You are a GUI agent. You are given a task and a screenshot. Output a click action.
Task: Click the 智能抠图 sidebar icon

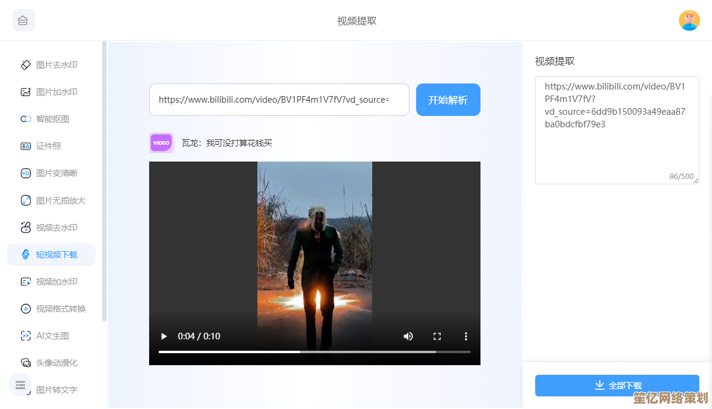[26, 119]
